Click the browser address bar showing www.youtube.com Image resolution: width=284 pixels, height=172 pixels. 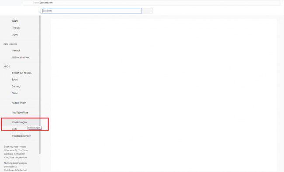tap(151, 3)
